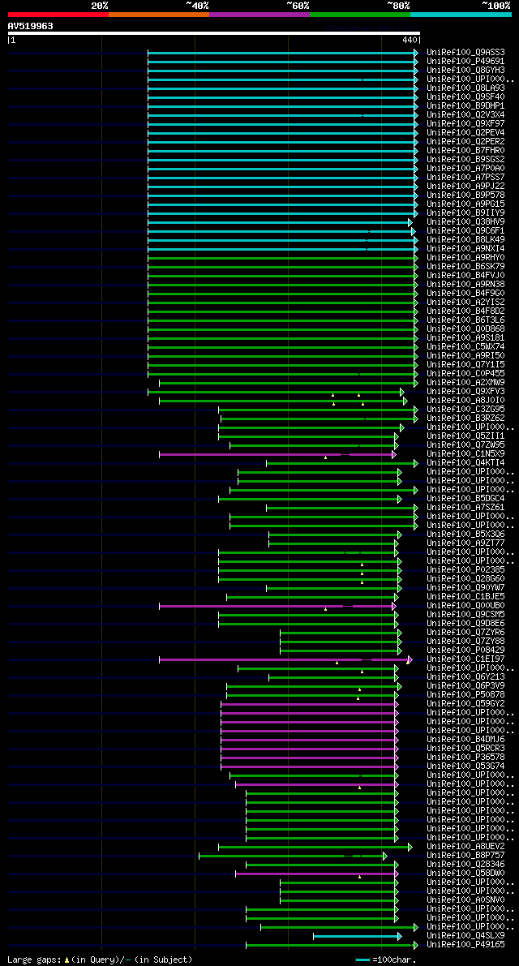The image size is (519, 966).
Task: Click UniRef100_Q9C6F1 label
Action: [x=465, y=231]
